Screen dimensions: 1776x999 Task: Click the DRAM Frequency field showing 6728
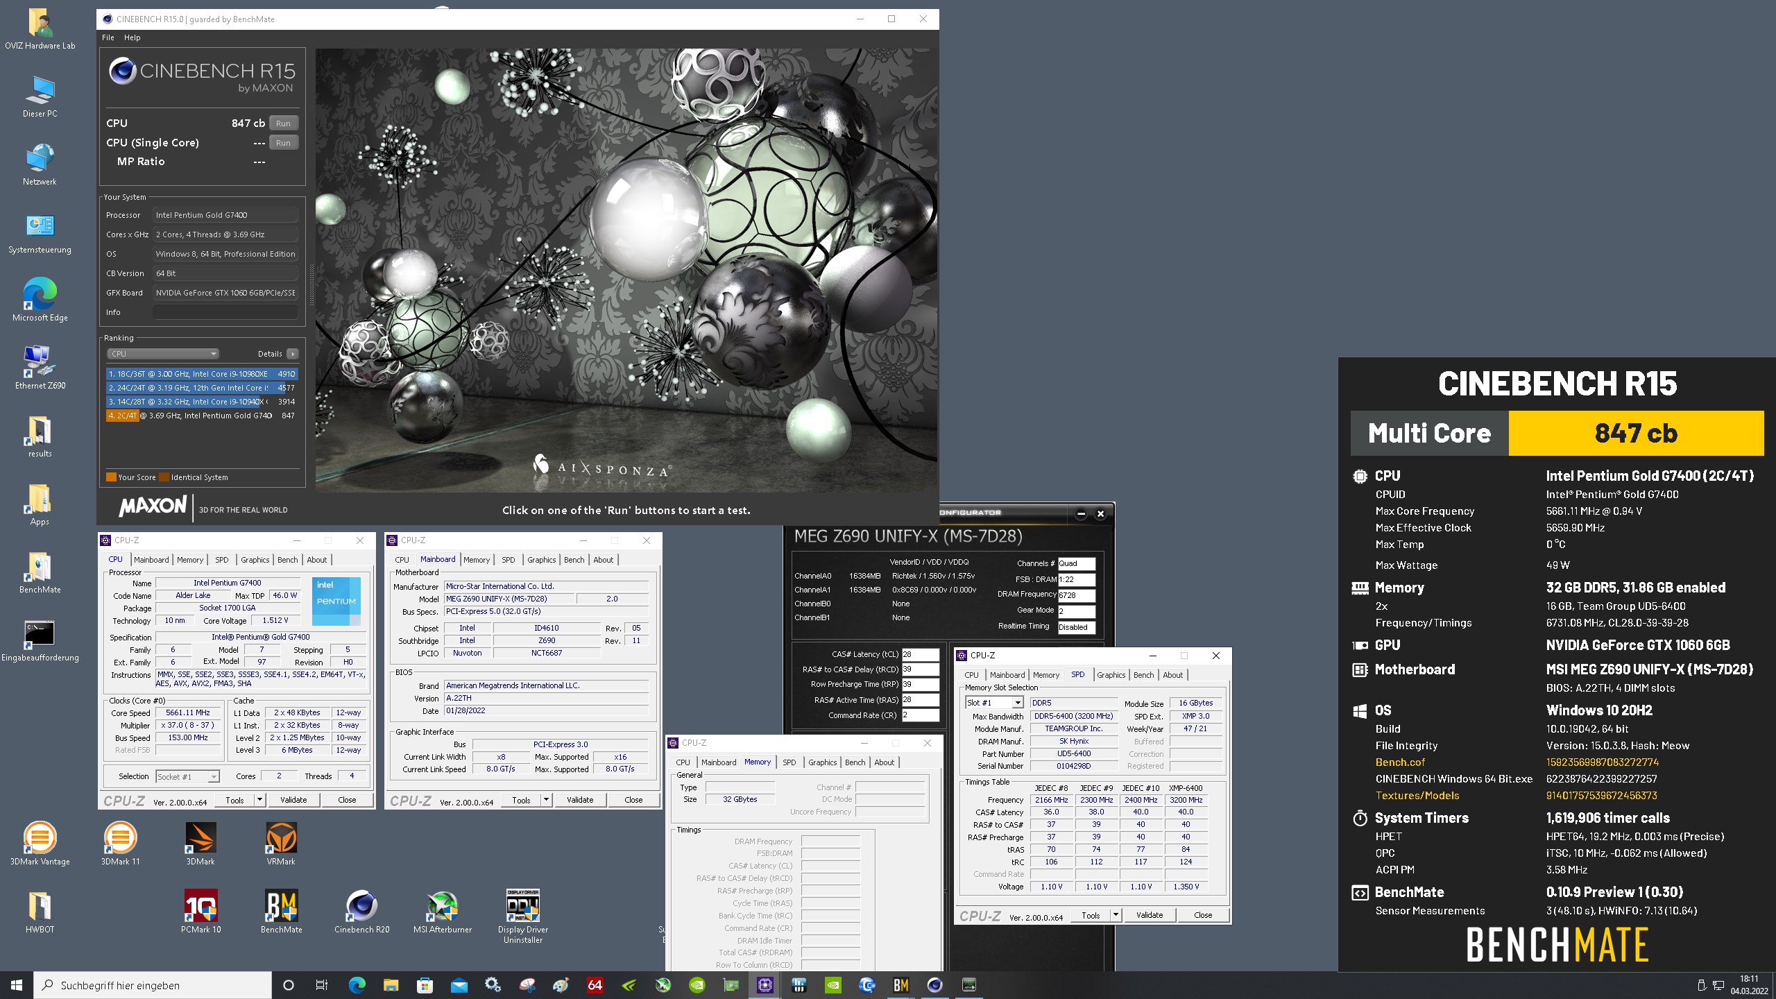coord(1076,595)
